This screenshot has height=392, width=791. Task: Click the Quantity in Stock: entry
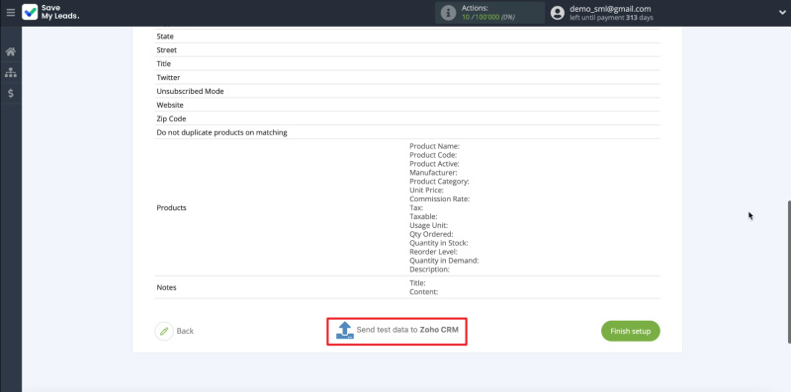[438, 243]
